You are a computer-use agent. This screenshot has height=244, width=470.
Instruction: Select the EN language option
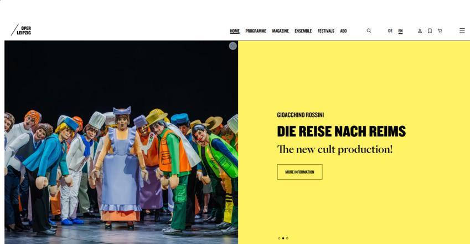pos(400,31)
